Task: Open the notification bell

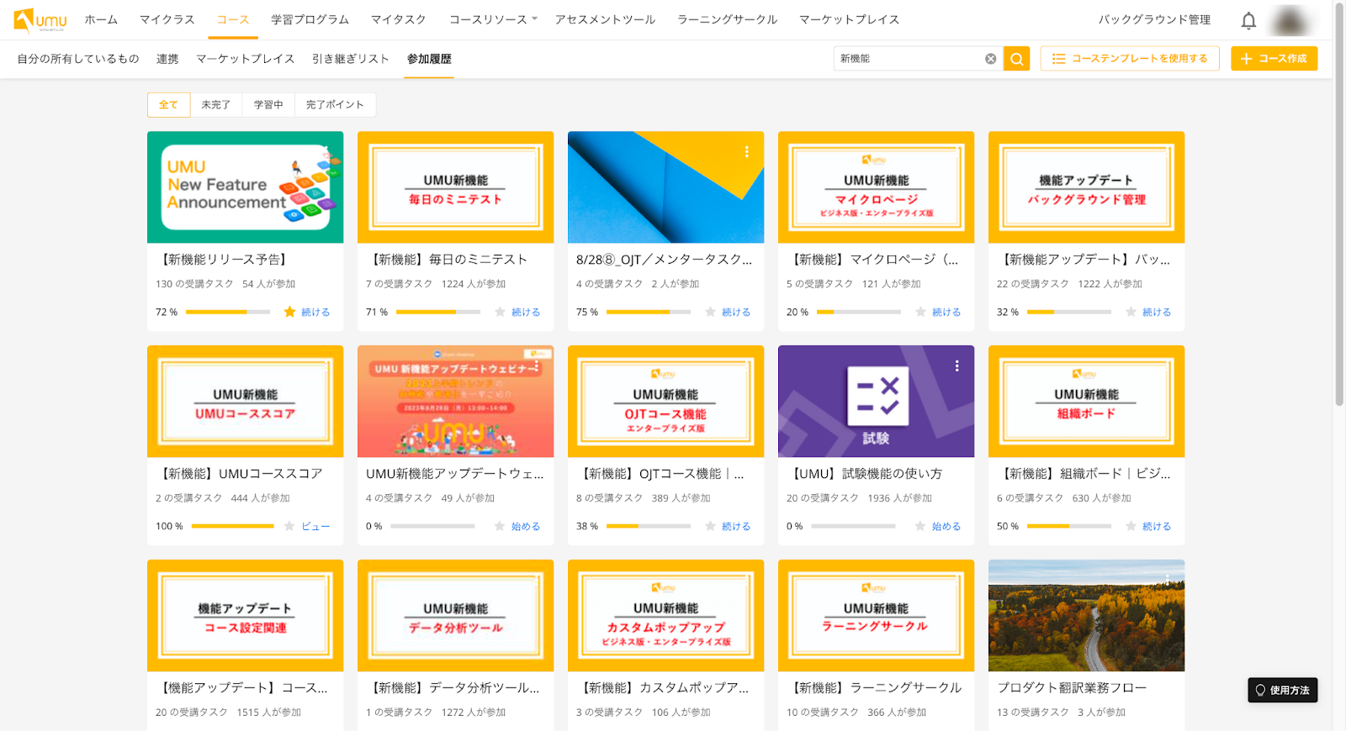Action: point(1248,20)
